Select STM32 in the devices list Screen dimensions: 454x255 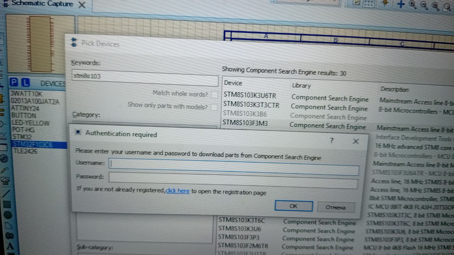pyautogui.click(x=22, y=137)
